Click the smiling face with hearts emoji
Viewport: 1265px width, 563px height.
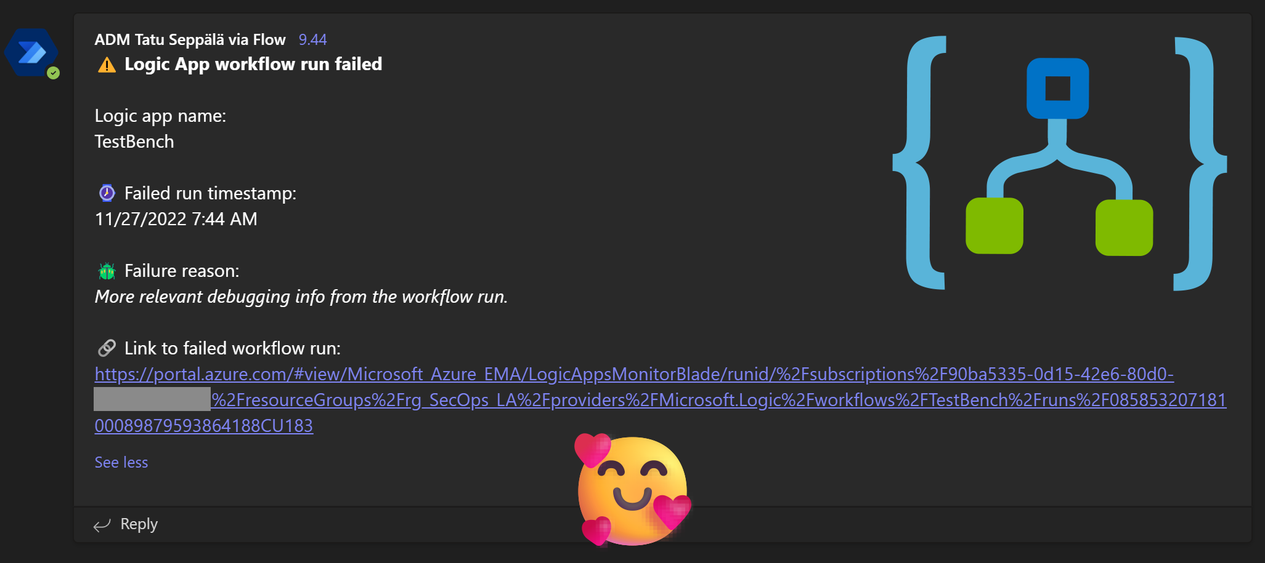tap(633, 490)
